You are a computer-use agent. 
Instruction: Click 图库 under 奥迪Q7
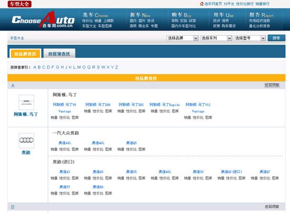point(275,178)
